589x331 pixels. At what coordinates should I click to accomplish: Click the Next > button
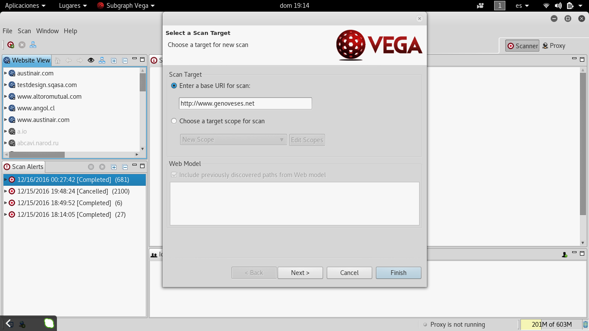[300, 273]
